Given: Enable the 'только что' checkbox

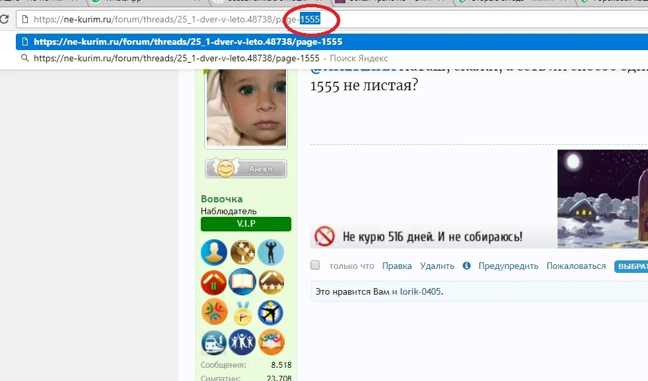Looking at the screenshot, I should point(315,265).
